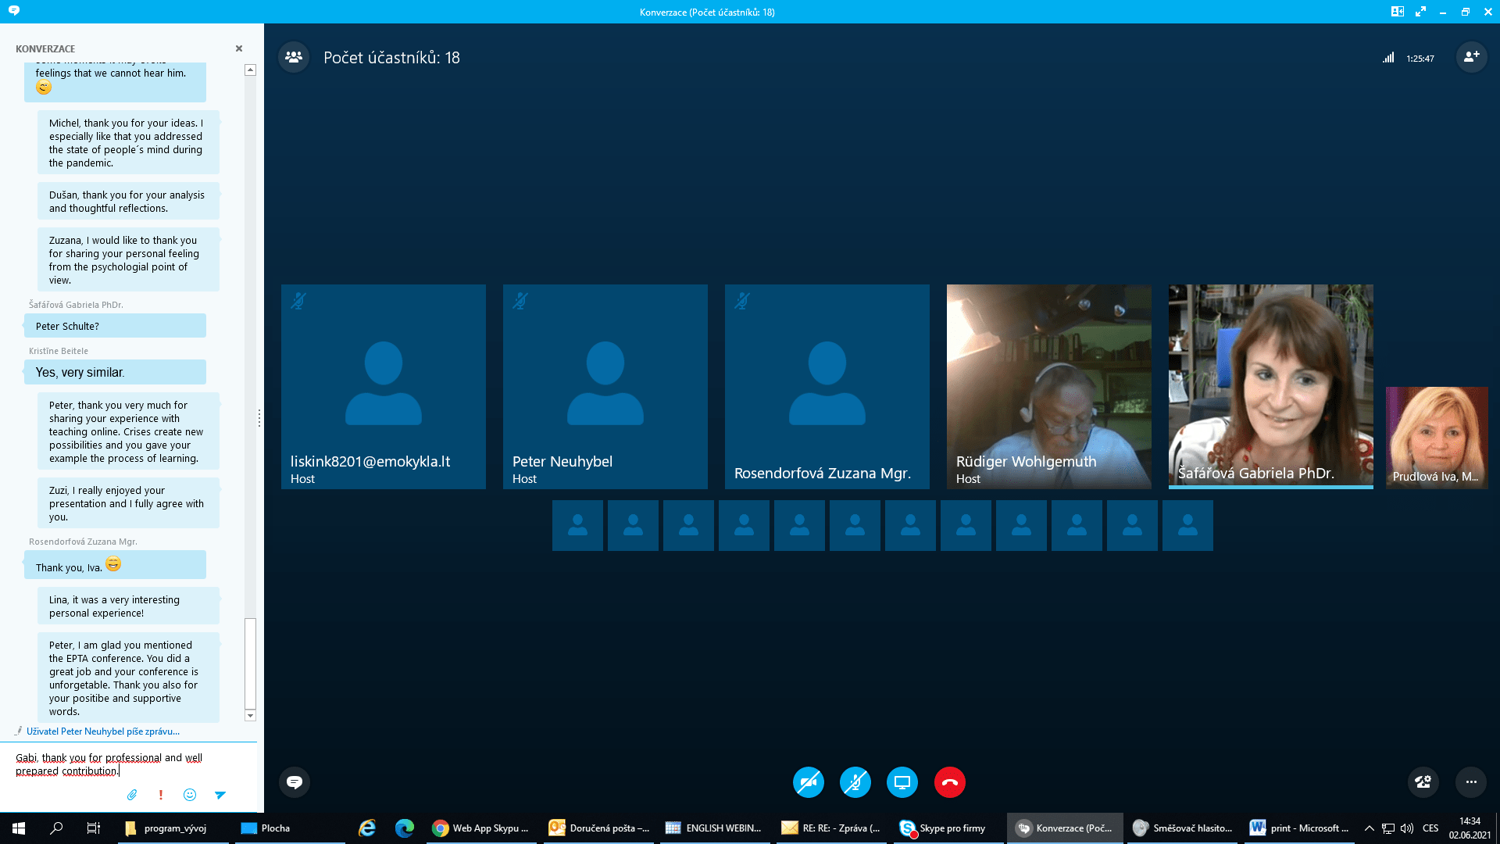Screen dimensions: 1500x844
Task: Select Rüdiger Wohlgemuth video tile
Action: (x=1048, y=387)
